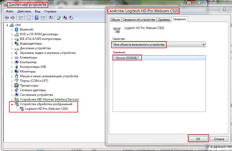Viewport: 232px width, 151px height.
Task: Click the Мониторы category icon
Action: coord(16,71)
